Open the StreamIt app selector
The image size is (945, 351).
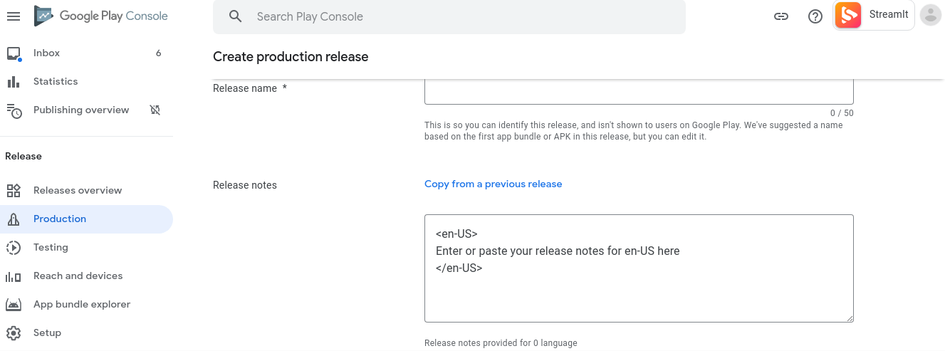874,15
